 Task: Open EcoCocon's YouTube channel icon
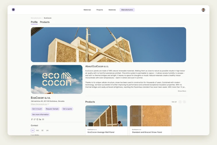[43, 119]
